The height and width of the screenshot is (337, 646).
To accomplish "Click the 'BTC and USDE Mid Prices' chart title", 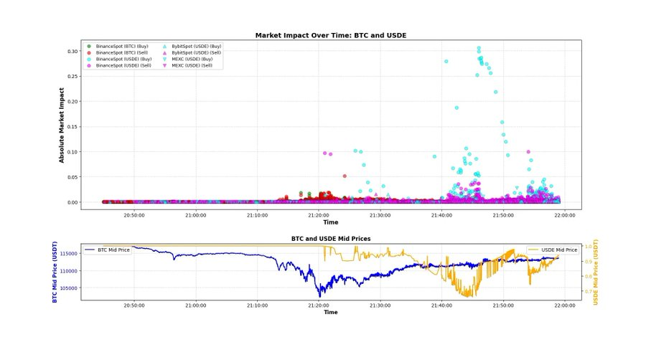I will coord(331,237).
